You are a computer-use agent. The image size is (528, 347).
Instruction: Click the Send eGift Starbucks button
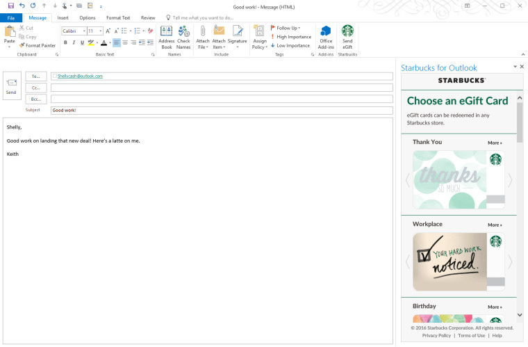tap(347, 37)
